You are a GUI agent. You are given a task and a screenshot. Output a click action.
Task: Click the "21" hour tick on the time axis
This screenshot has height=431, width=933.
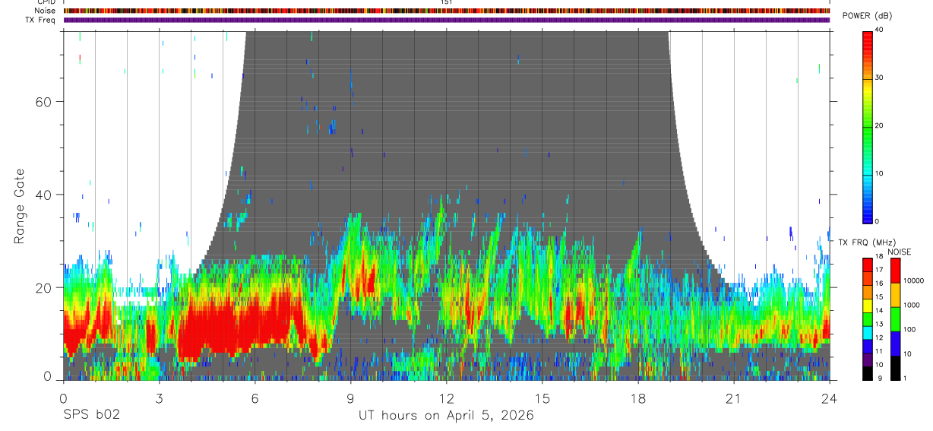coord(733,398)
